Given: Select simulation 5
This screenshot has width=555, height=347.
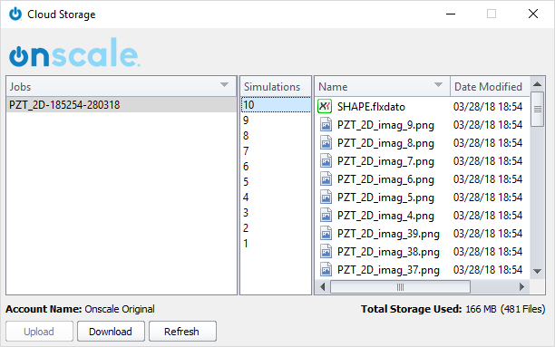Looking at the screenshot, I should point(276,182).
